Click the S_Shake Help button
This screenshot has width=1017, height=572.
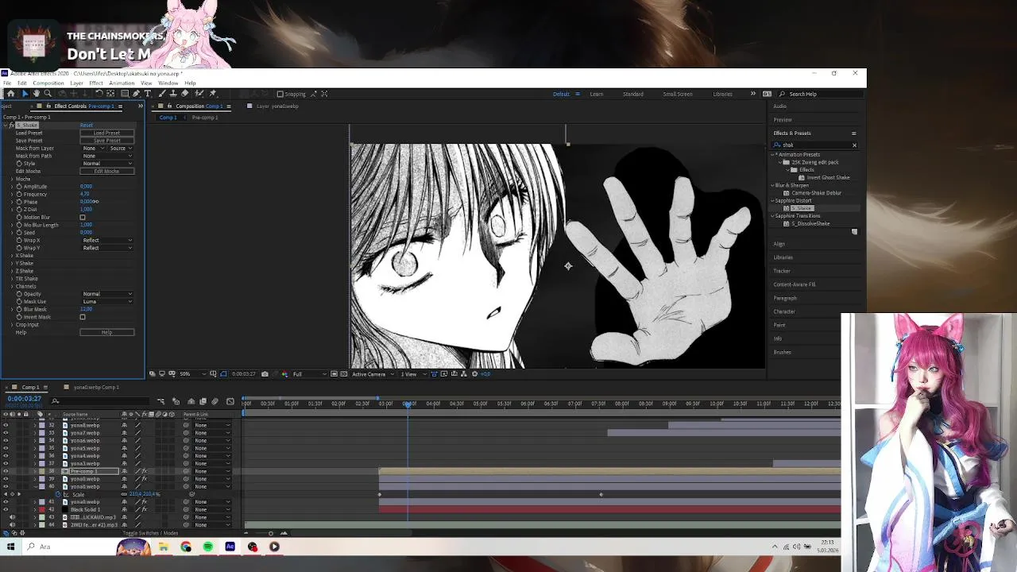(x=107, y=332)
